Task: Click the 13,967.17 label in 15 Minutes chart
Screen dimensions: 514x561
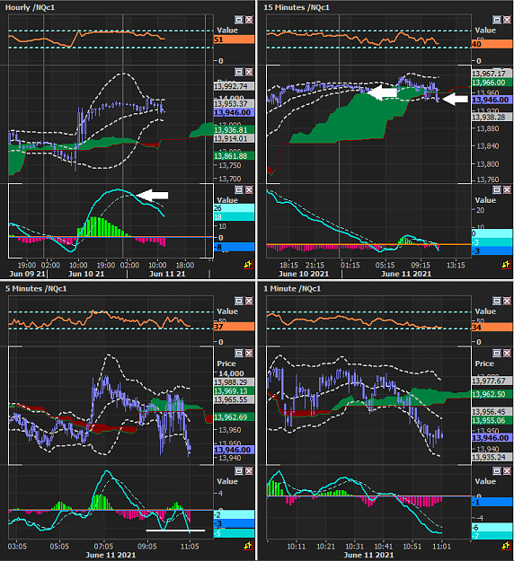Action: (x=492, y=74)
